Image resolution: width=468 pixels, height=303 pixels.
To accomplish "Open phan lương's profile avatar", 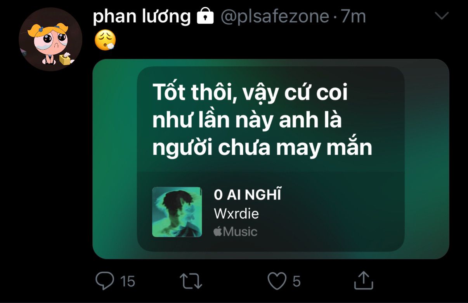I will [x=50, y=39].
